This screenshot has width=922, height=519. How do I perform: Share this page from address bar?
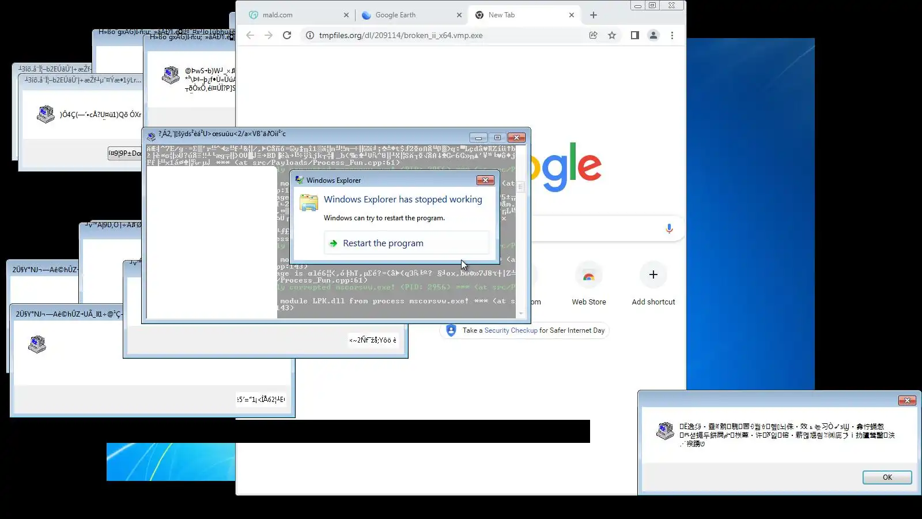[593, 35]
